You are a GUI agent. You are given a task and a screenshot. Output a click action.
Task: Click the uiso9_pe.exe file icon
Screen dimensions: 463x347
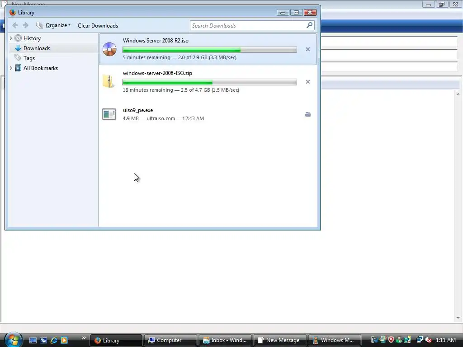(109, 114)
